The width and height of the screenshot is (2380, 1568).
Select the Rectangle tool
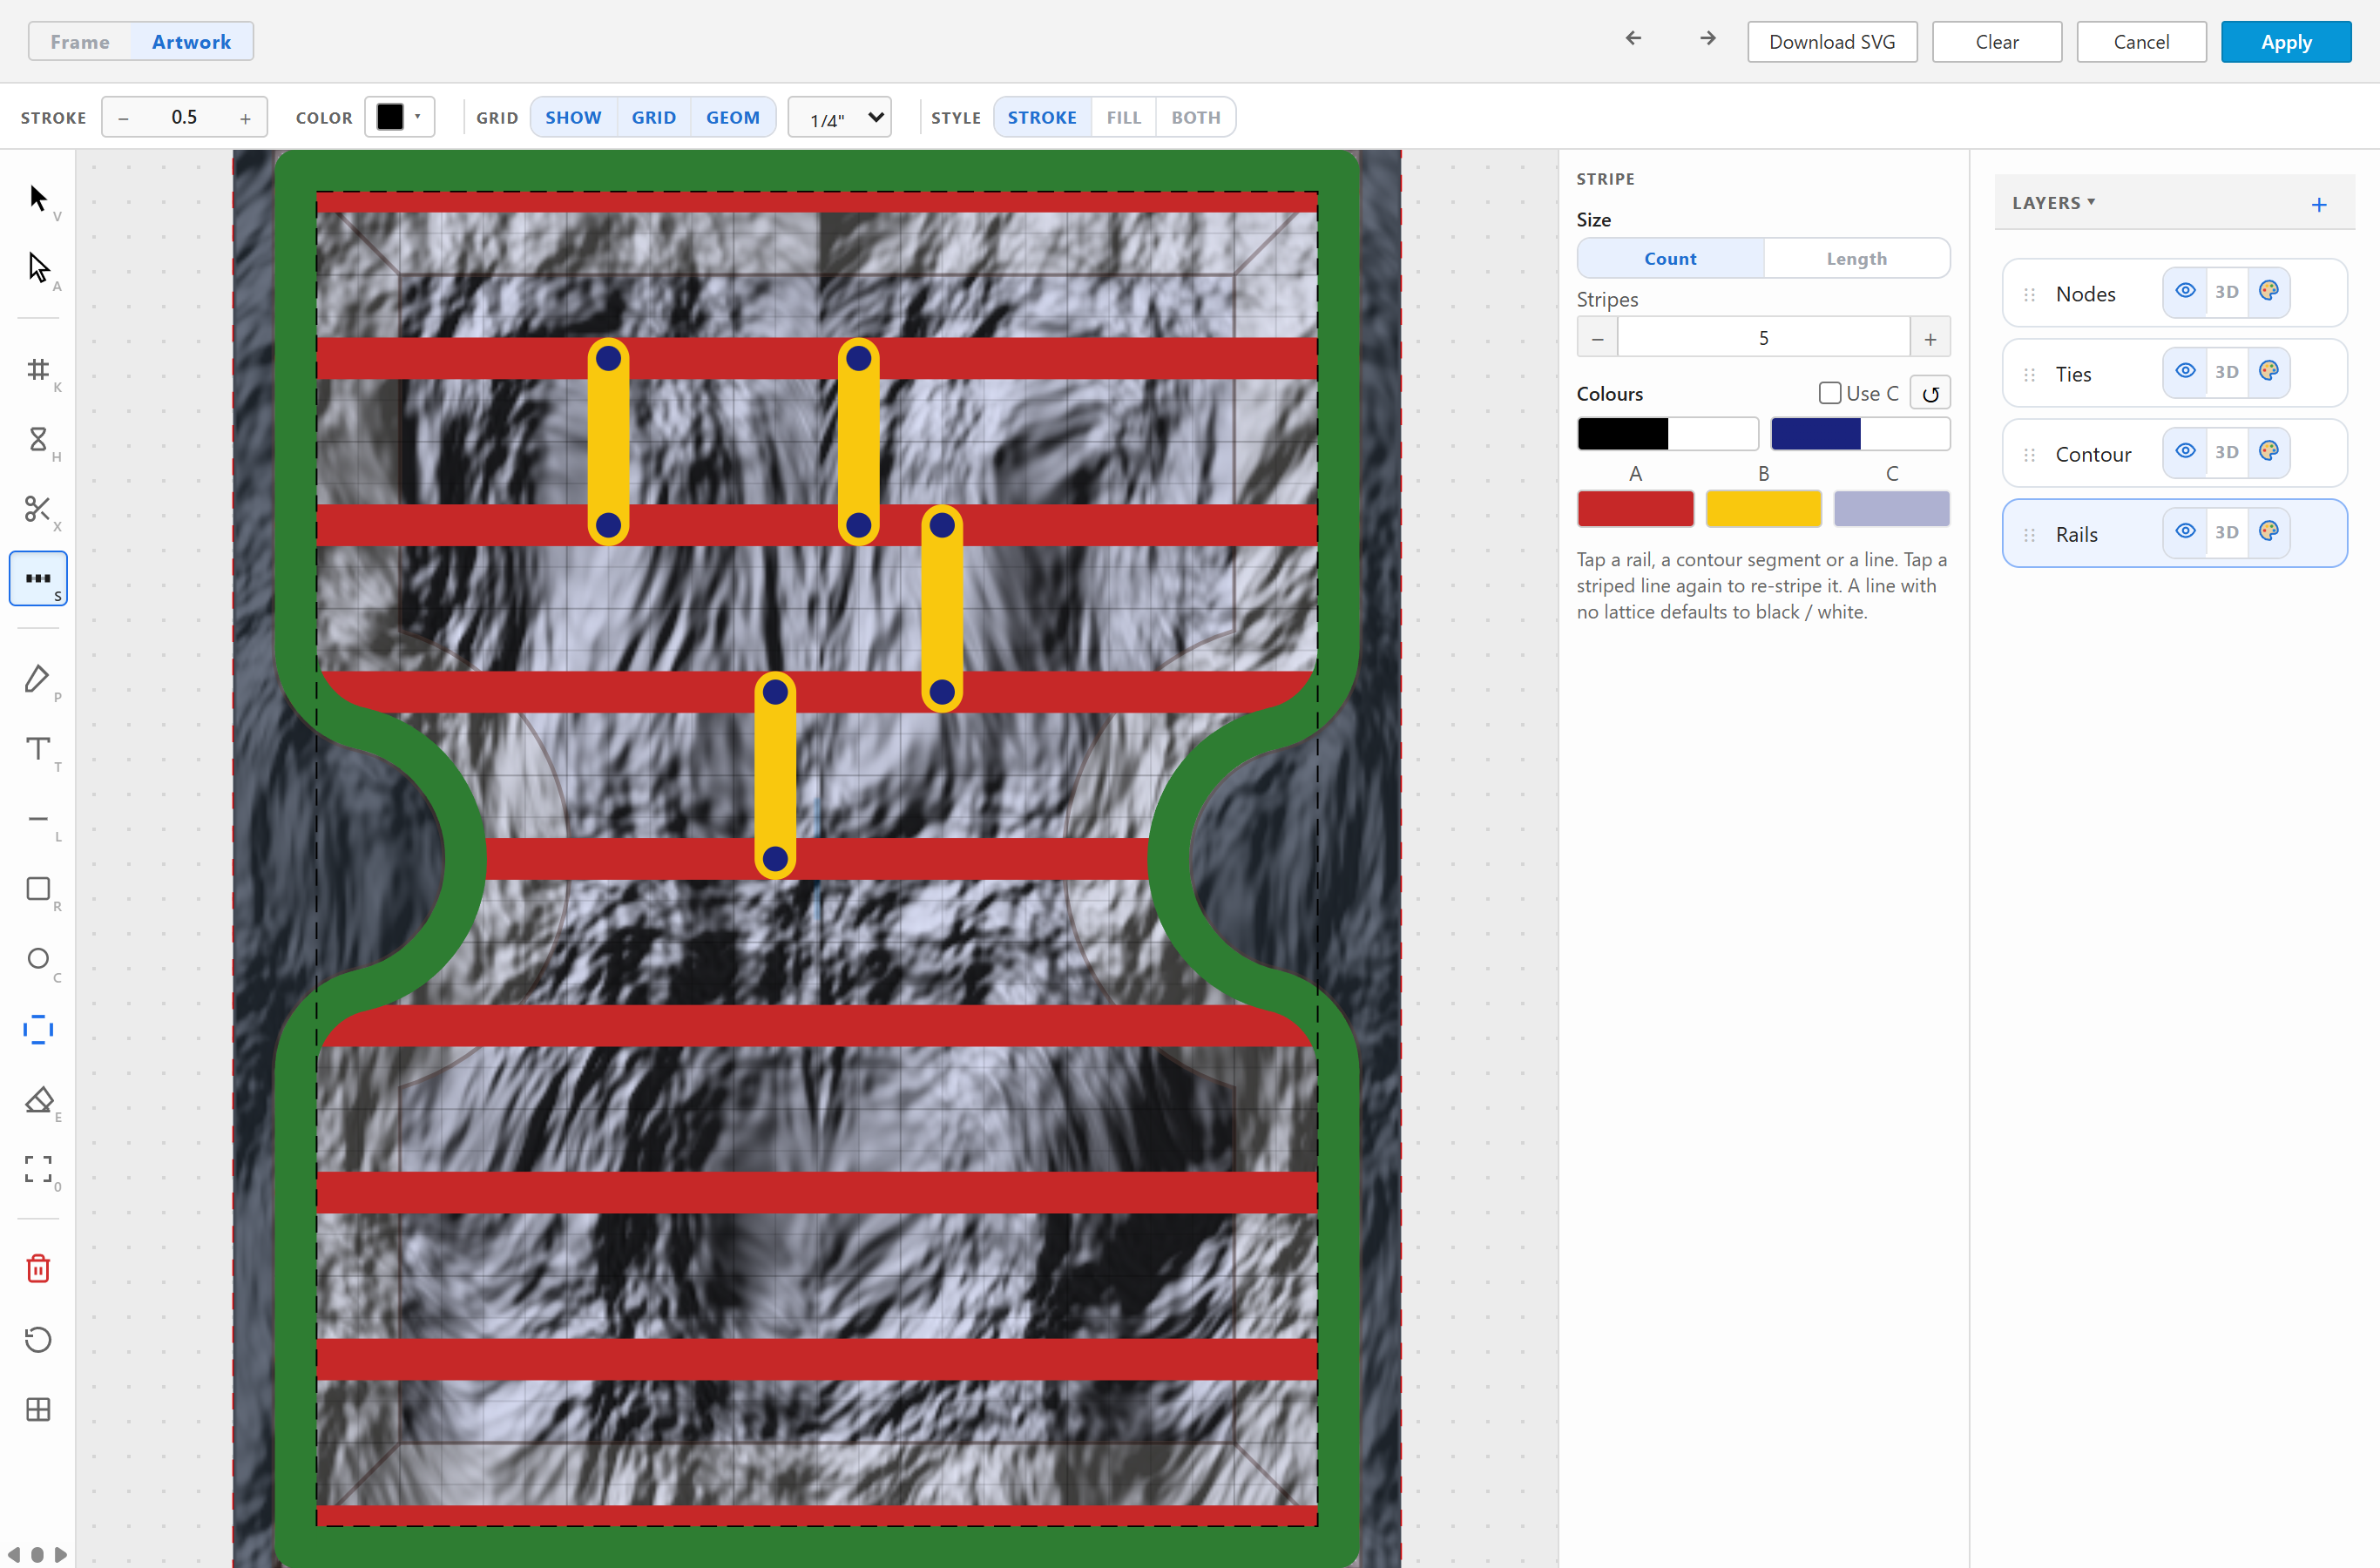pyautogui.click(x=38, y=889)
